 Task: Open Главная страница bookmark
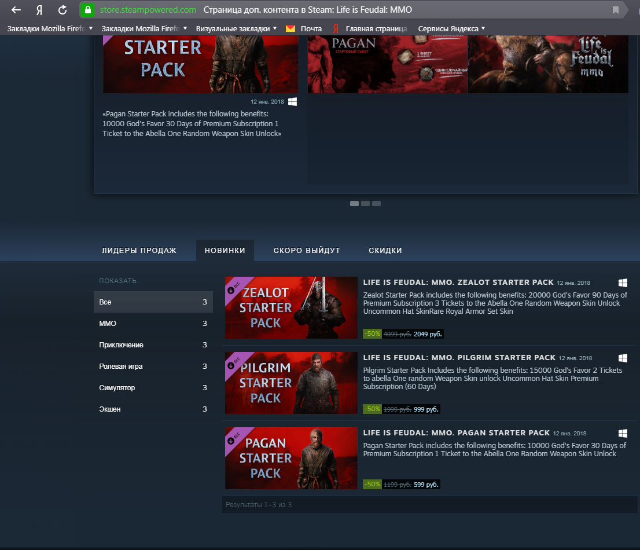pos(376,28)
